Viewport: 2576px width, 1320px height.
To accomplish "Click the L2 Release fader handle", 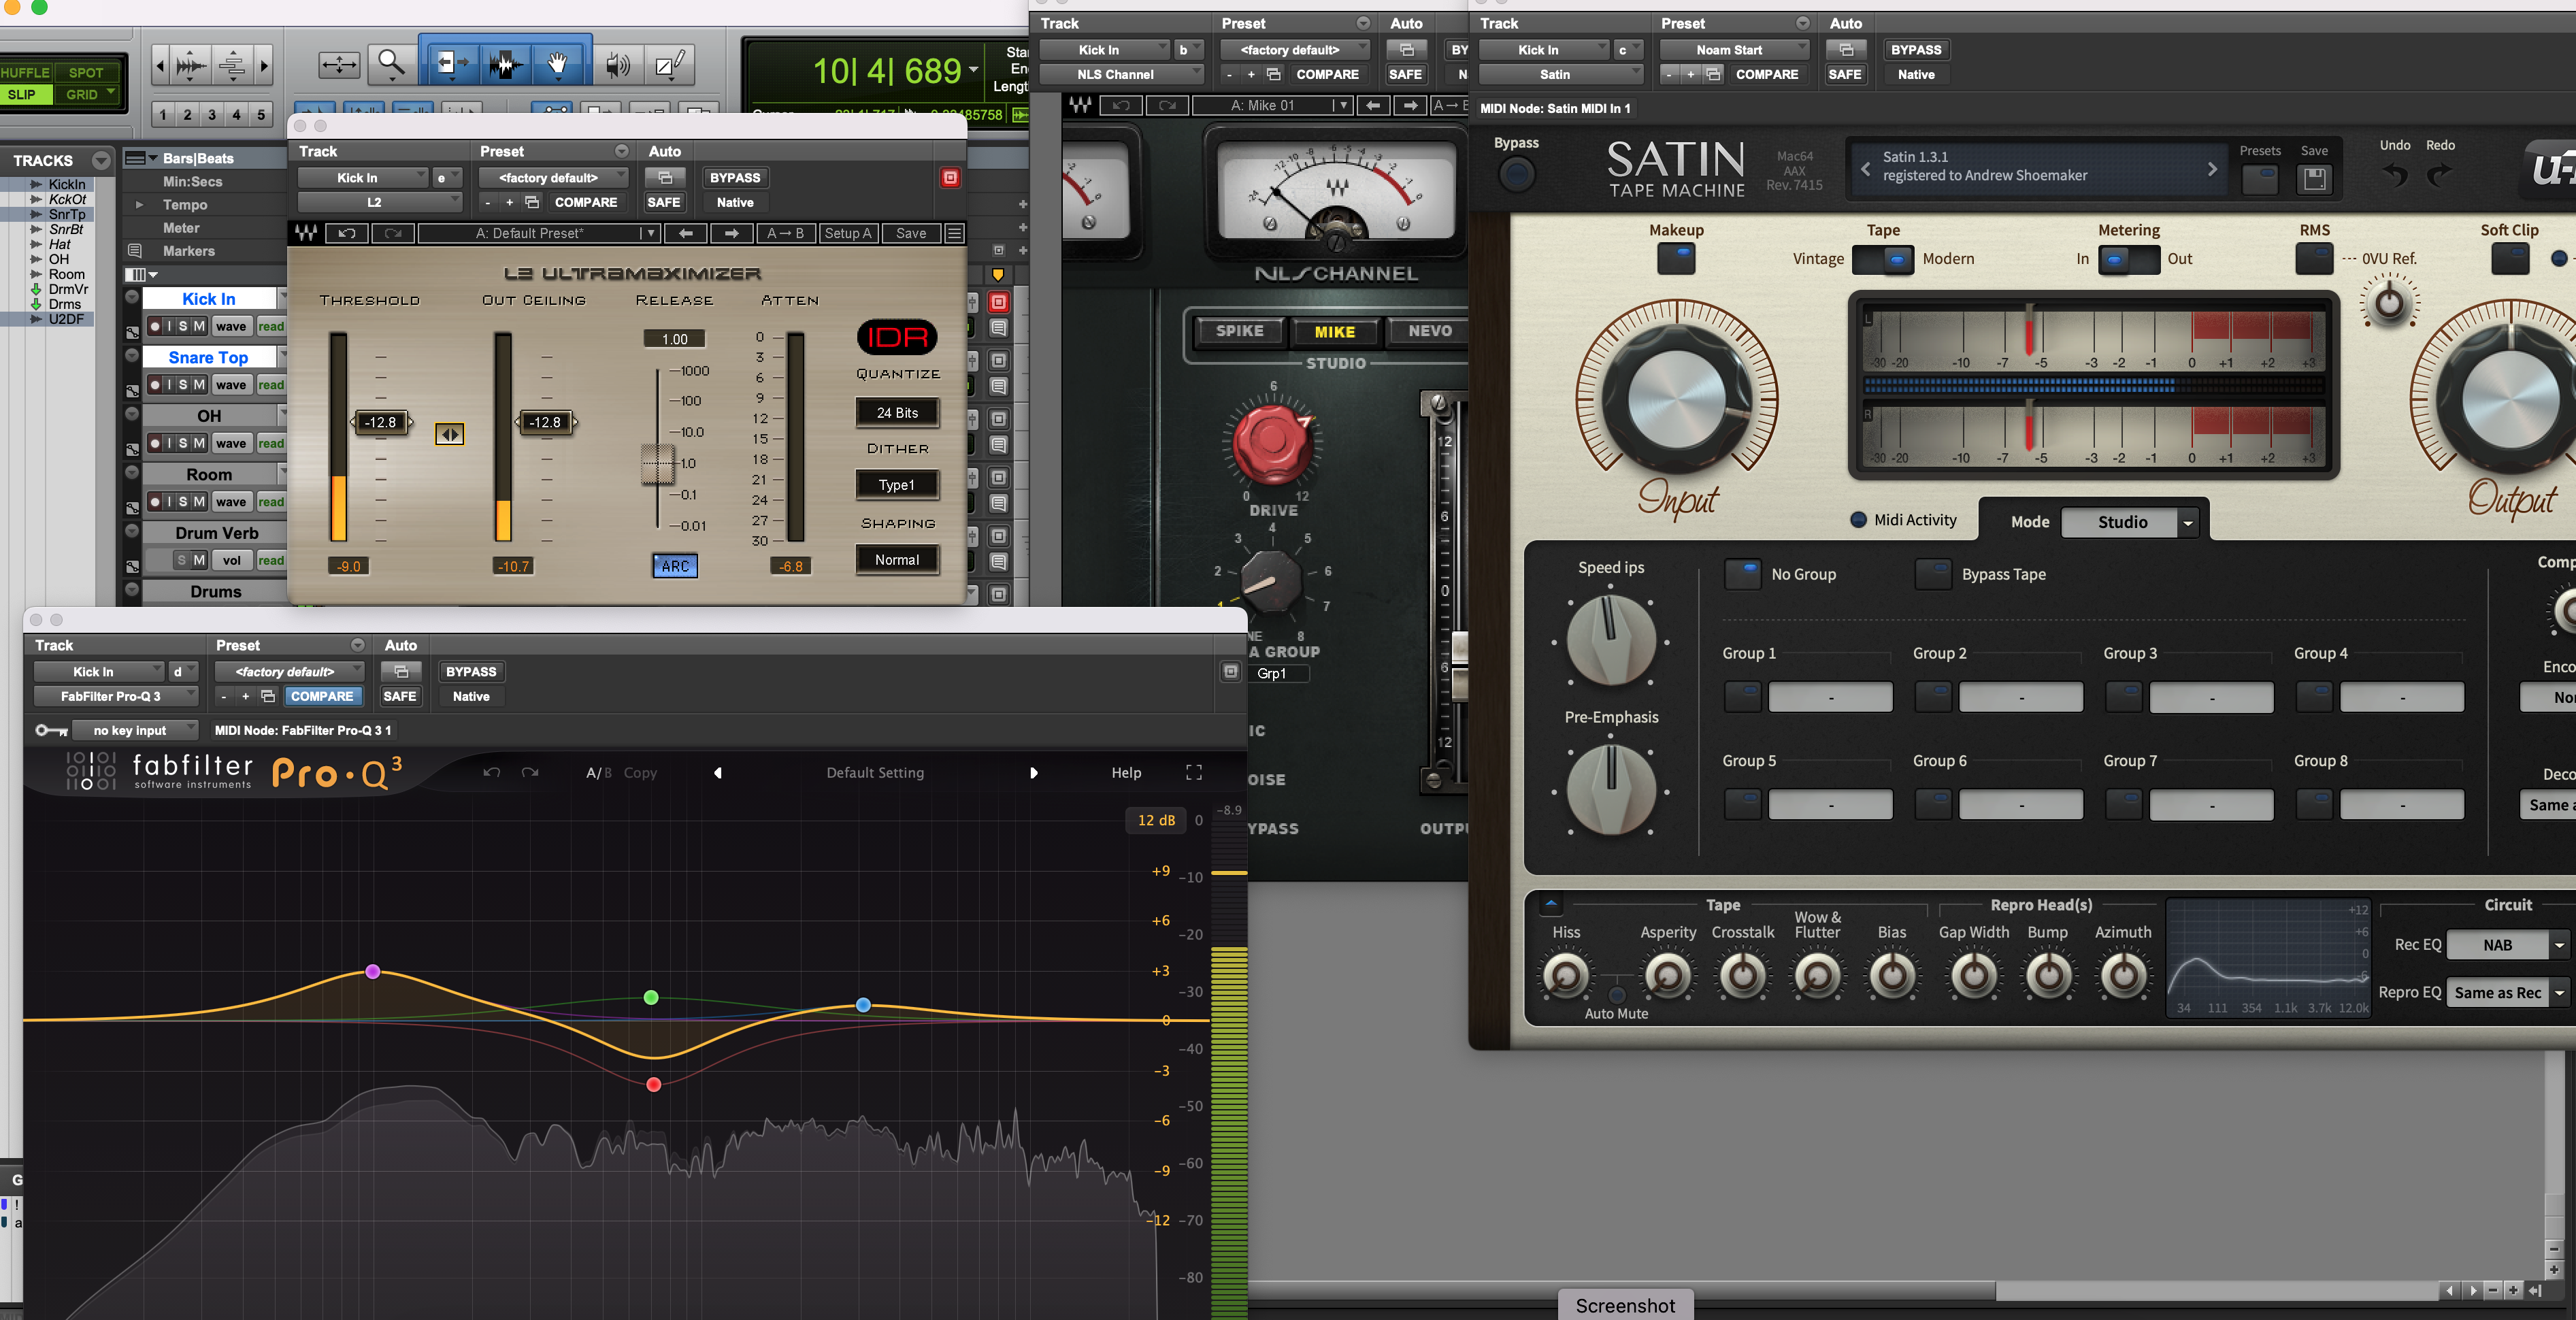I will 657,465.
